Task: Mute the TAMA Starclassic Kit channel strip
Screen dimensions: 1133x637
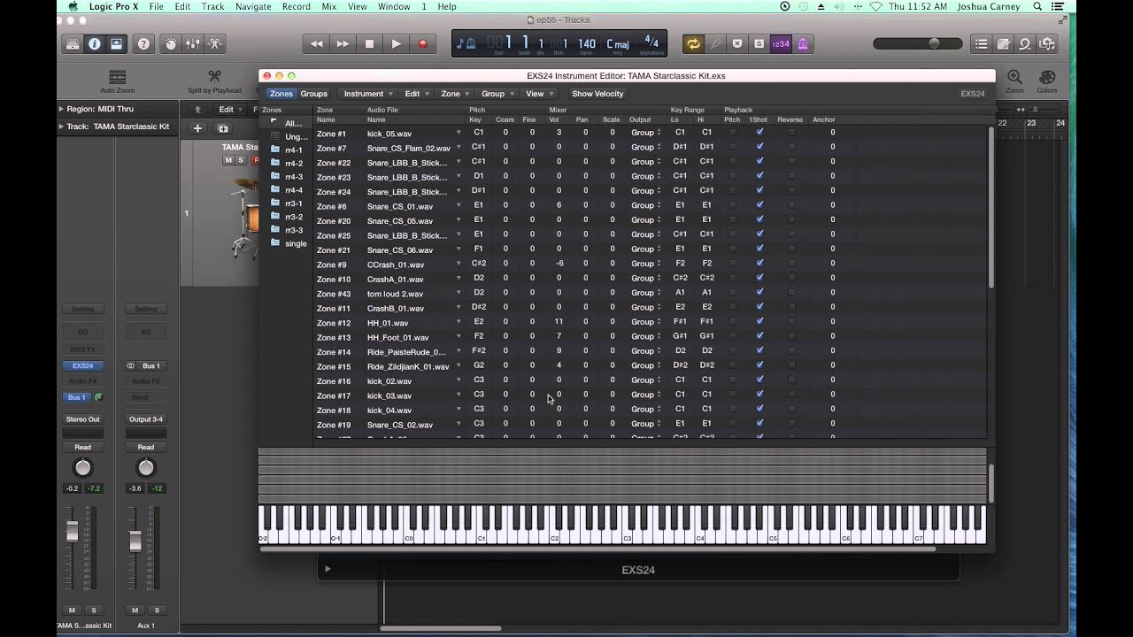Action: tap(73, 610)
